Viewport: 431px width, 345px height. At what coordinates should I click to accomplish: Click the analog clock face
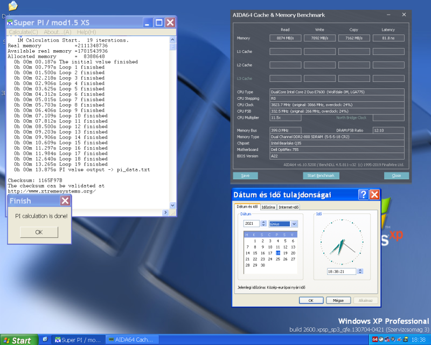(342, 242)
